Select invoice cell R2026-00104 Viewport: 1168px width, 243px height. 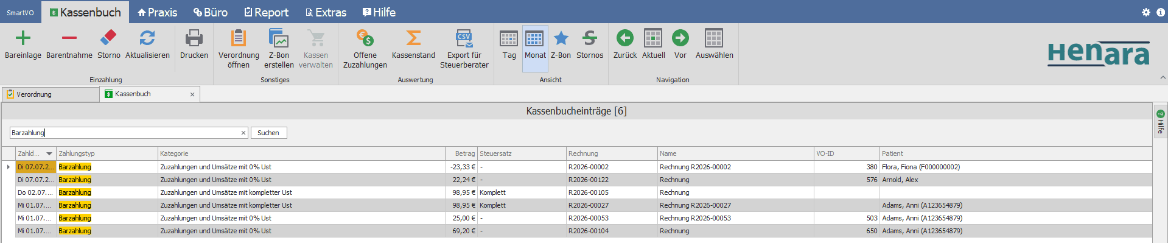[x=611, y=231]
